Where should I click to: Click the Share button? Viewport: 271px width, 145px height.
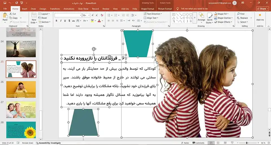263,9
